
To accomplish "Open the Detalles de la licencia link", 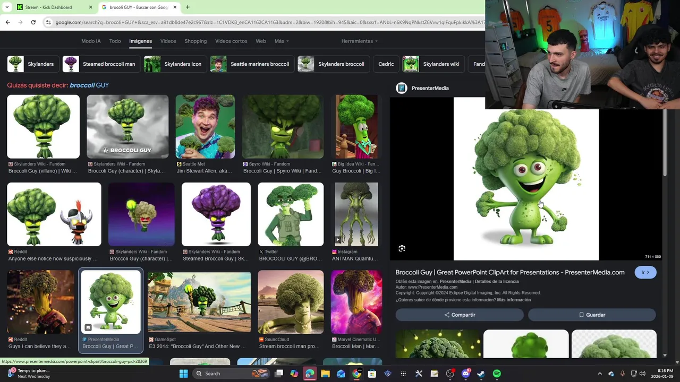I will point(497,281).
